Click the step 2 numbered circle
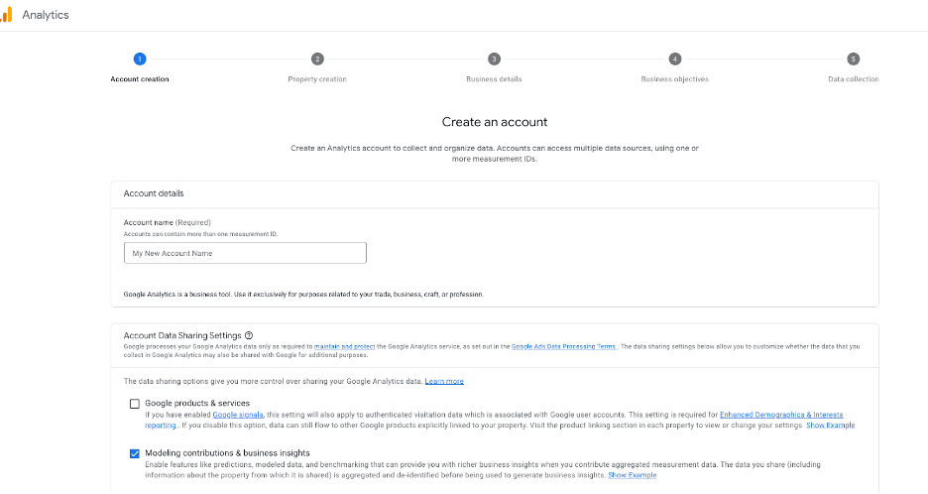 (x=317, y=60)
